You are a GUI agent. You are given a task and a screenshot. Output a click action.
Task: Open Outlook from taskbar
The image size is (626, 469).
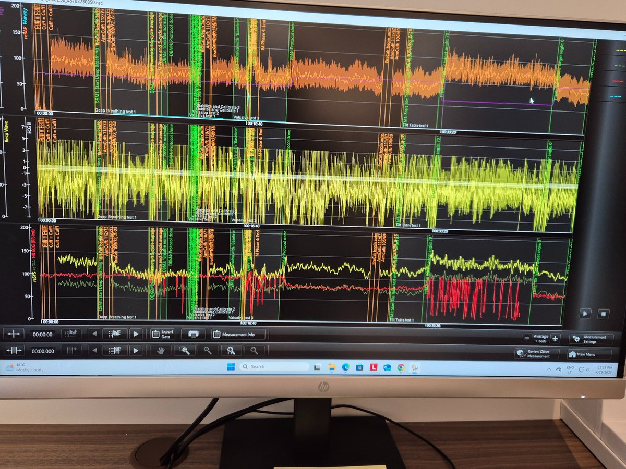point(387,368)
